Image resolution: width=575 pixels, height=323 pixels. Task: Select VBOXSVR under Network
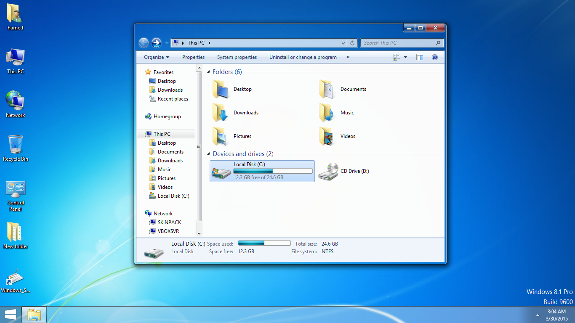coord(168,231)
